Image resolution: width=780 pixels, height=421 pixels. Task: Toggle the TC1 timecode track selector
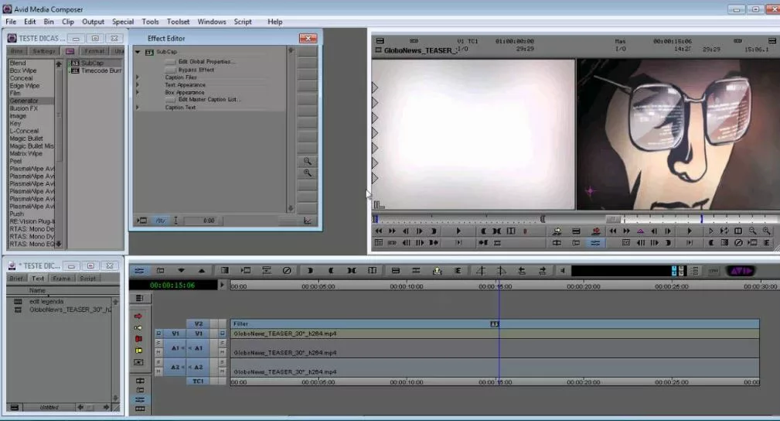[x=199, y=381]
